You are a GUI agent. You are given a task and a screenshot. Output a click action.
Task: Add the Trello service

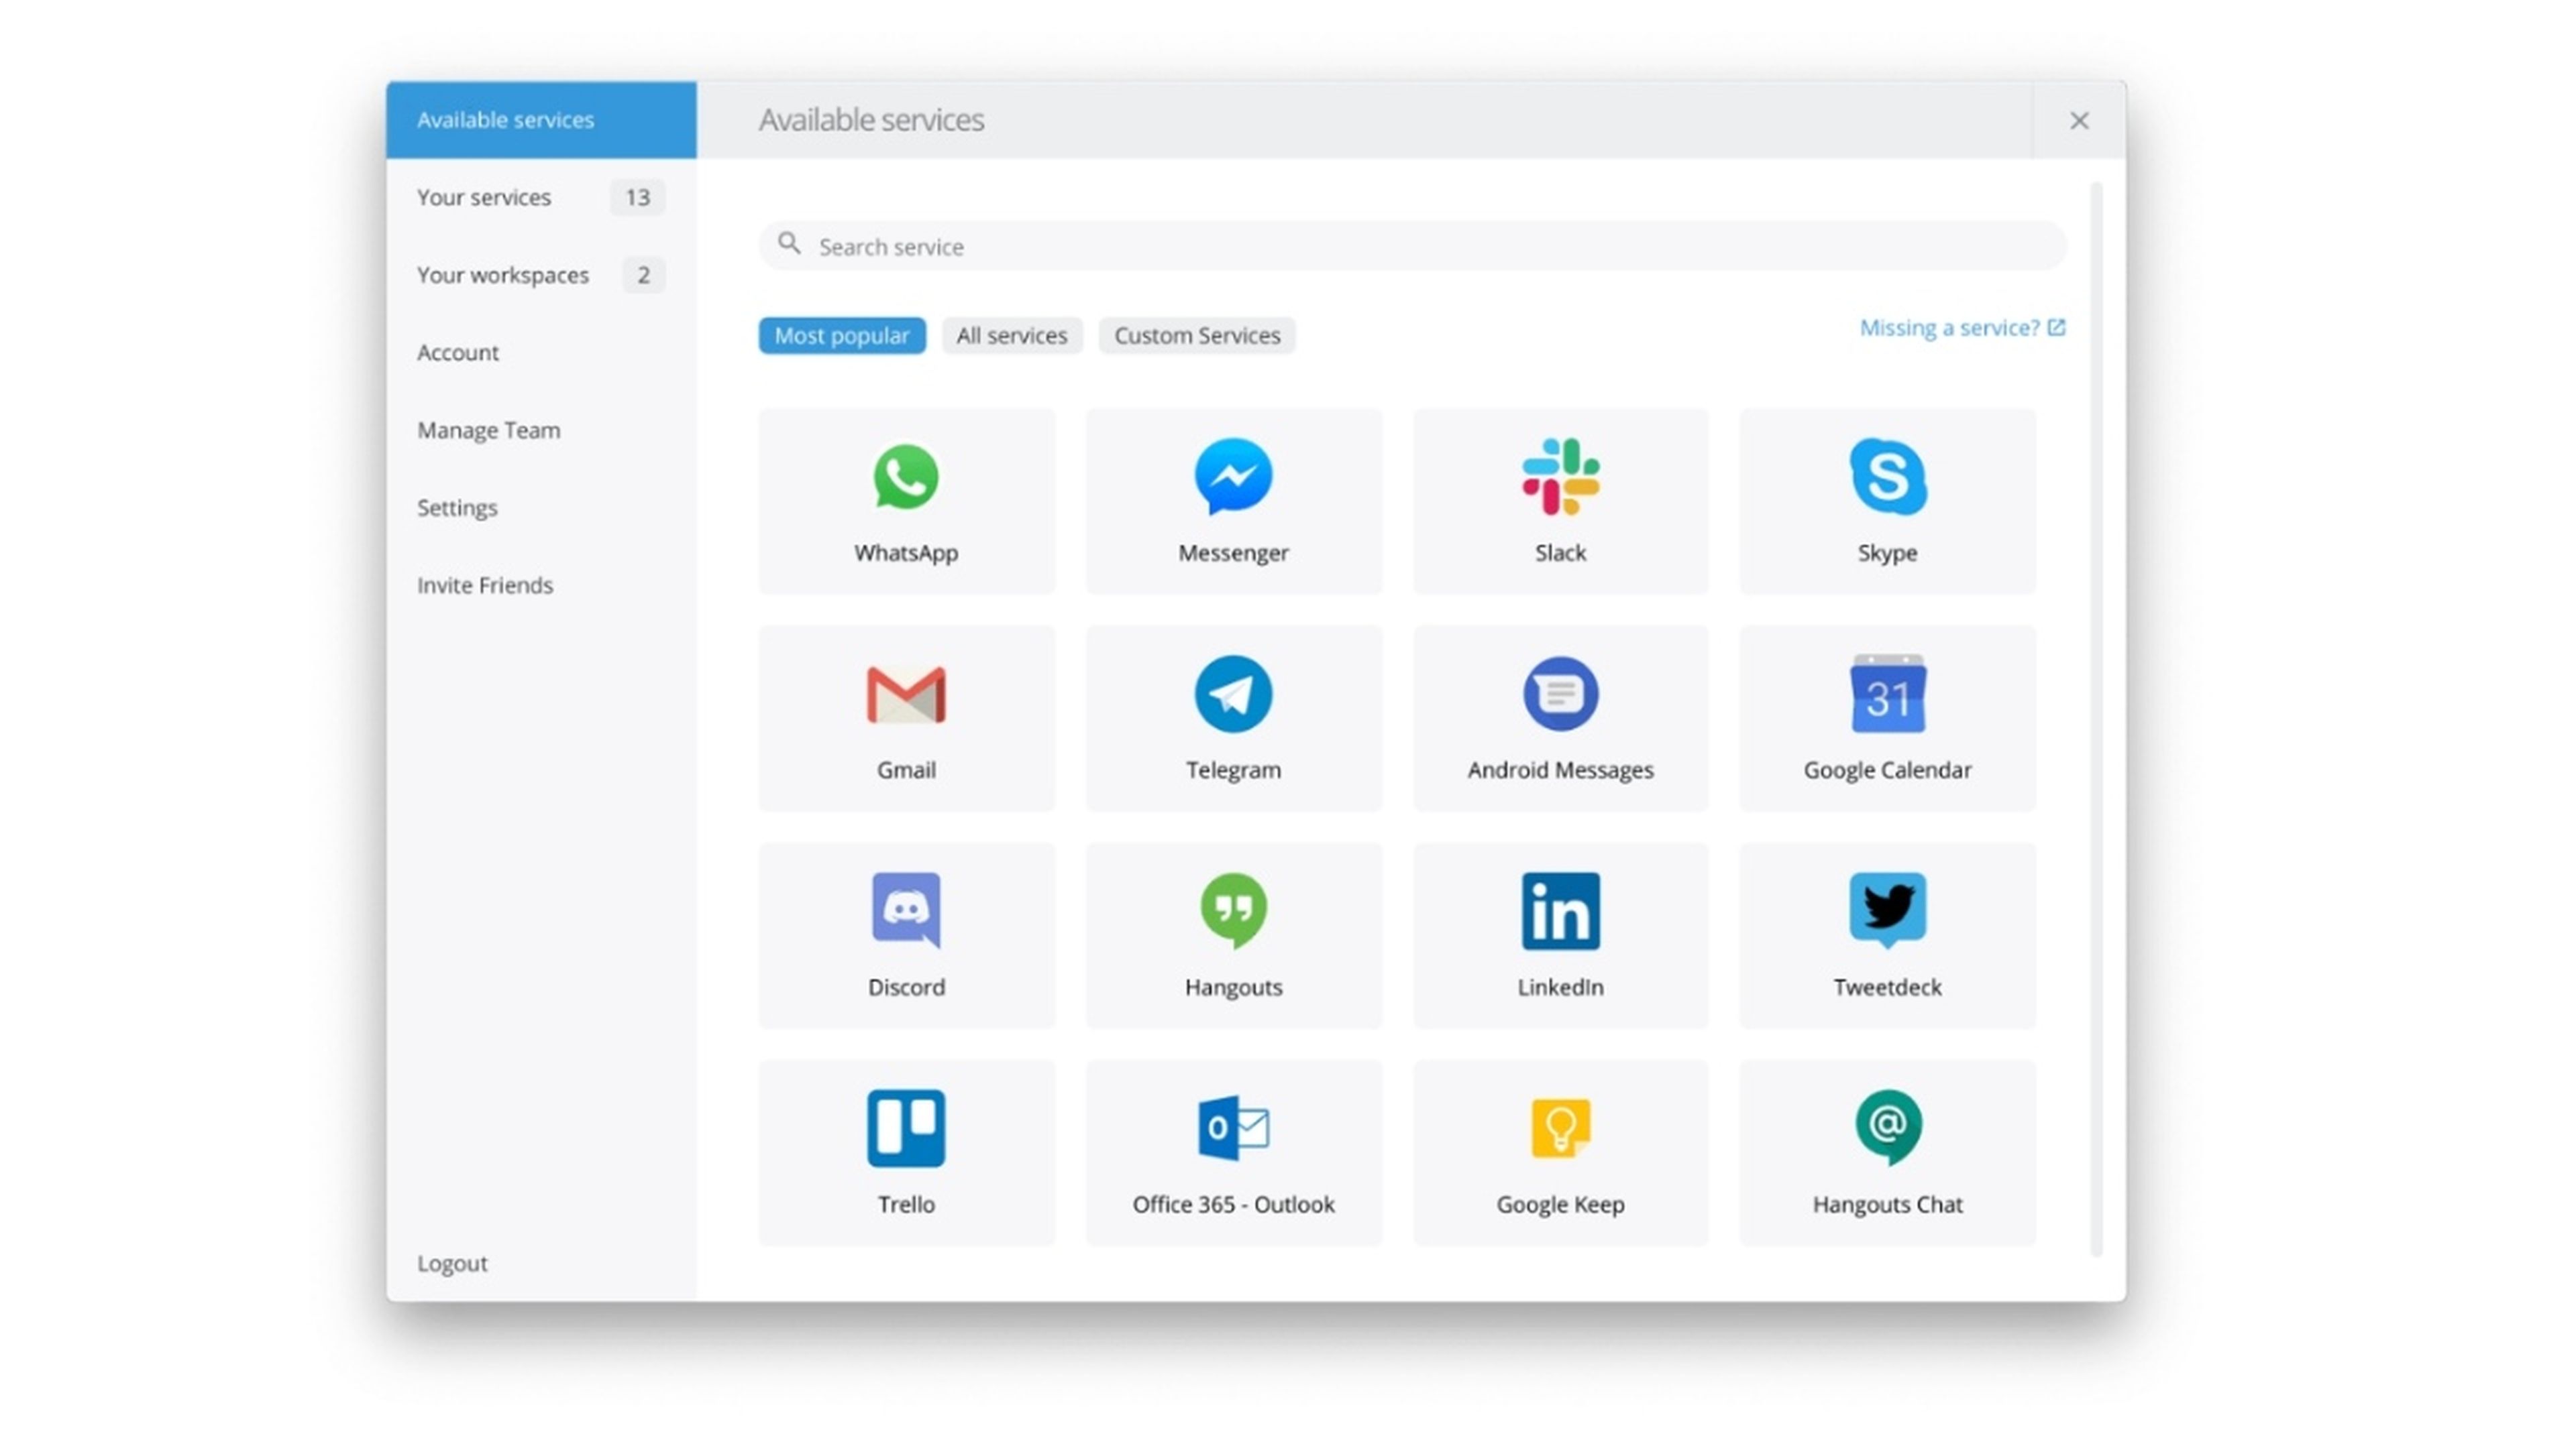click(906, 1152)
